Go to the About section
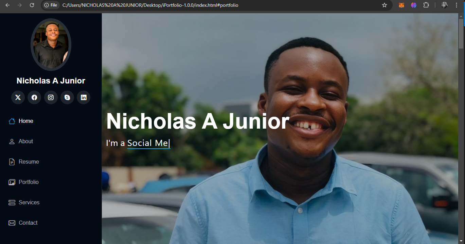Screen dimensions: 465x244 point(25,142)
